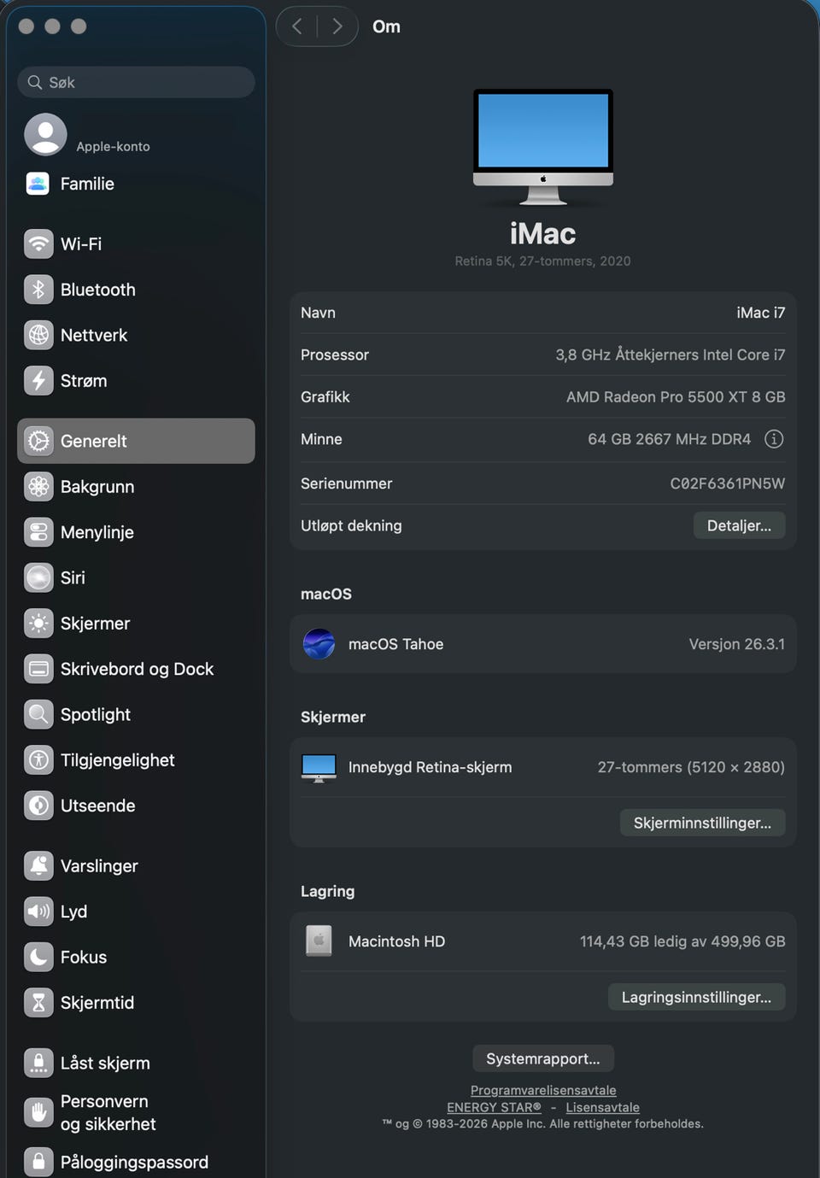
Task: Open the Systemrapport... button
Action: coord(543,1058)
